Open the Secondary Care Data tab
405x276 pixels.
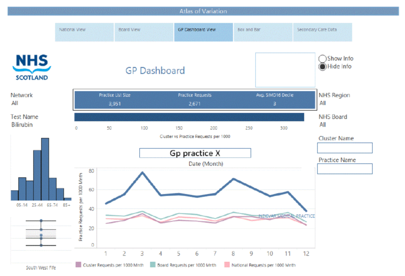[x=323, y=32]
